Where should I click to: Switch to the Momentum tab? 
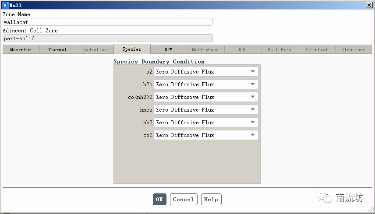click(x=21, y=49)
